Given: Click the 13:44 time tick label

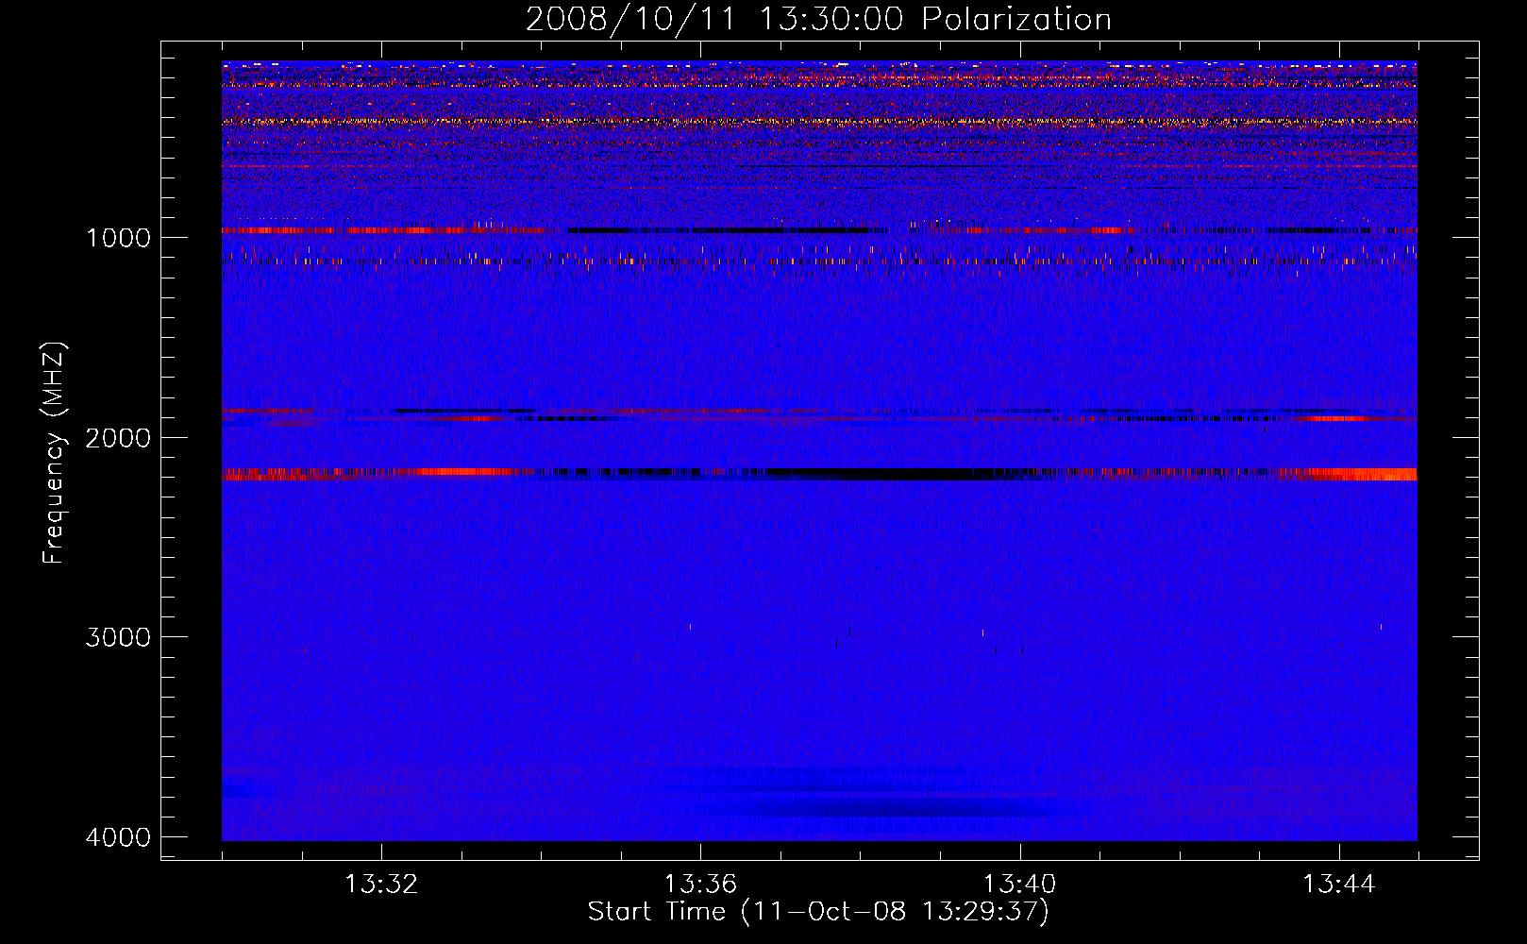Looking at the screenshot, I should tap(1339, 884).
